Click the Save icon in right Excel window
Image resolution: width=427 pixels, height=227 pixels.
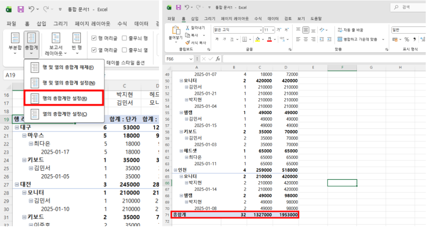[178, 7]
